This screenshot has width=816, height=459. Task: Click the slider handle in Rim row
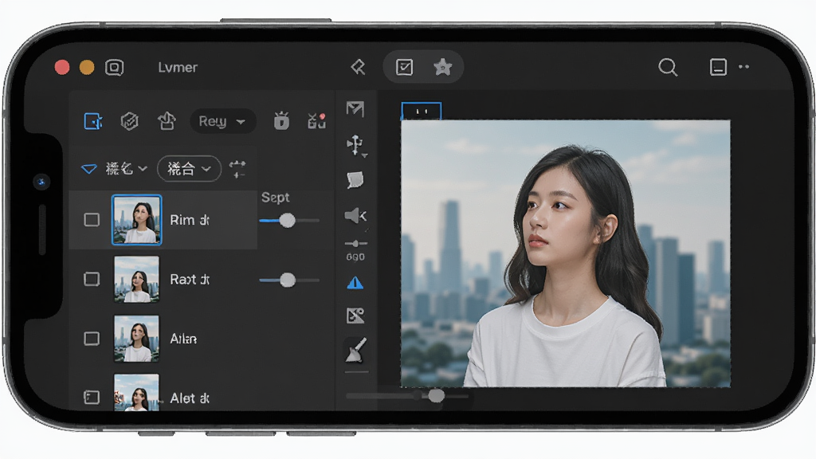click(x=287, y=221)
